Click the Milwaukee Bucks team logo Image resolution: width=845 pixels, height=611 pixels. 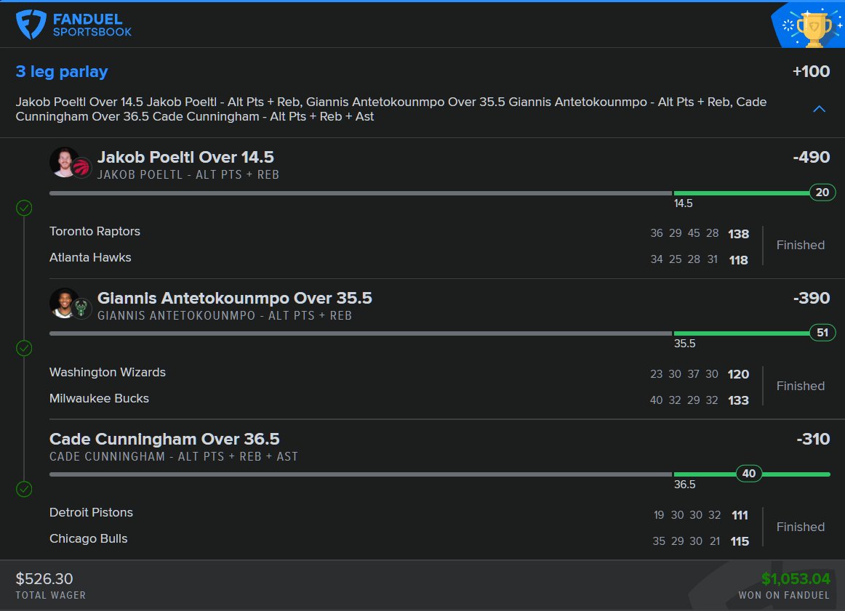pyautogui.click(x=81, y=309)
